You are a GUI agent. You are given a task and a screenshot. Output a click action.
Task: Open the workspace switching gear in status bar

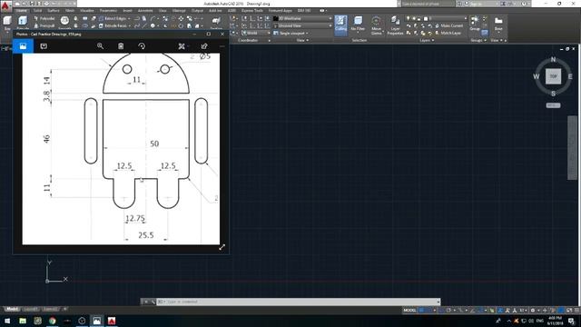(x=533, y=311)
